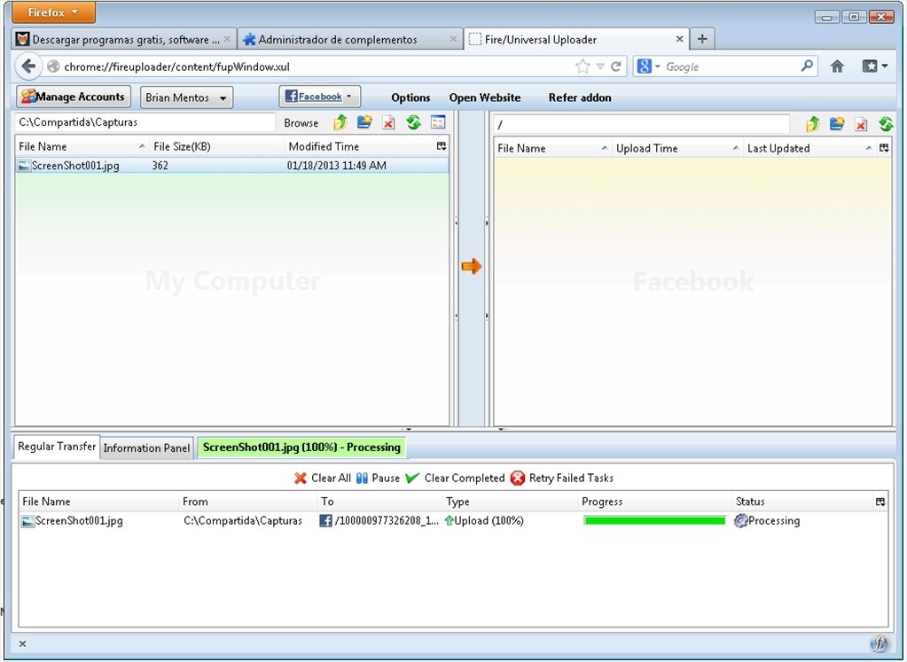Click ScreenShot001.jpg file icon in local list
Viewport: 907px width, 662px height.
(24, 166)
